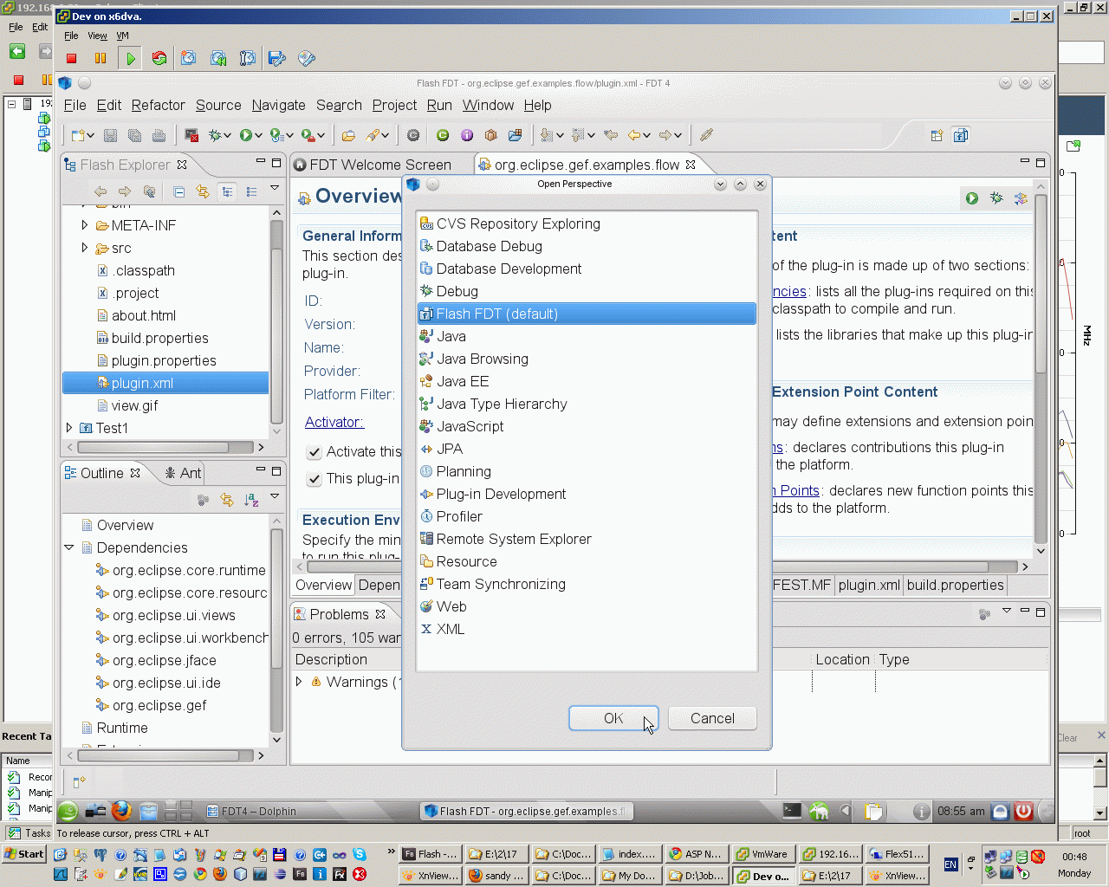Open the Flash Explorer view menu arrow
This screenshot has height=887, width=1109.
click(275, 188)
